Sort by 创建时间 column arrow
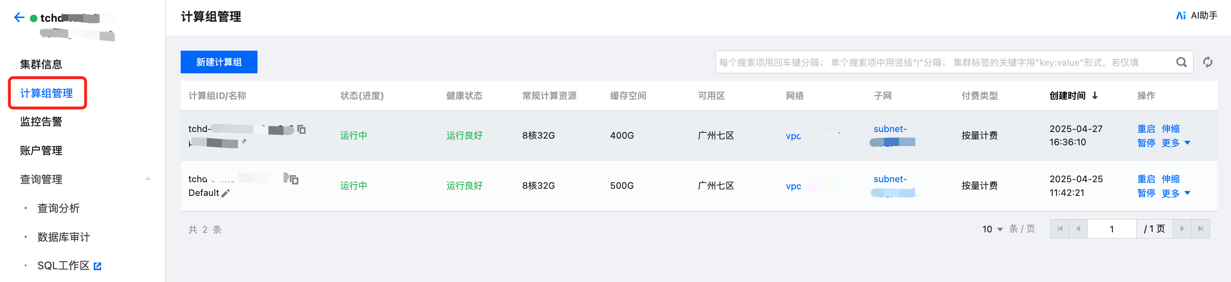Image resolution: width=1231 pixels, height=282 pixels. pos(1095,96)
